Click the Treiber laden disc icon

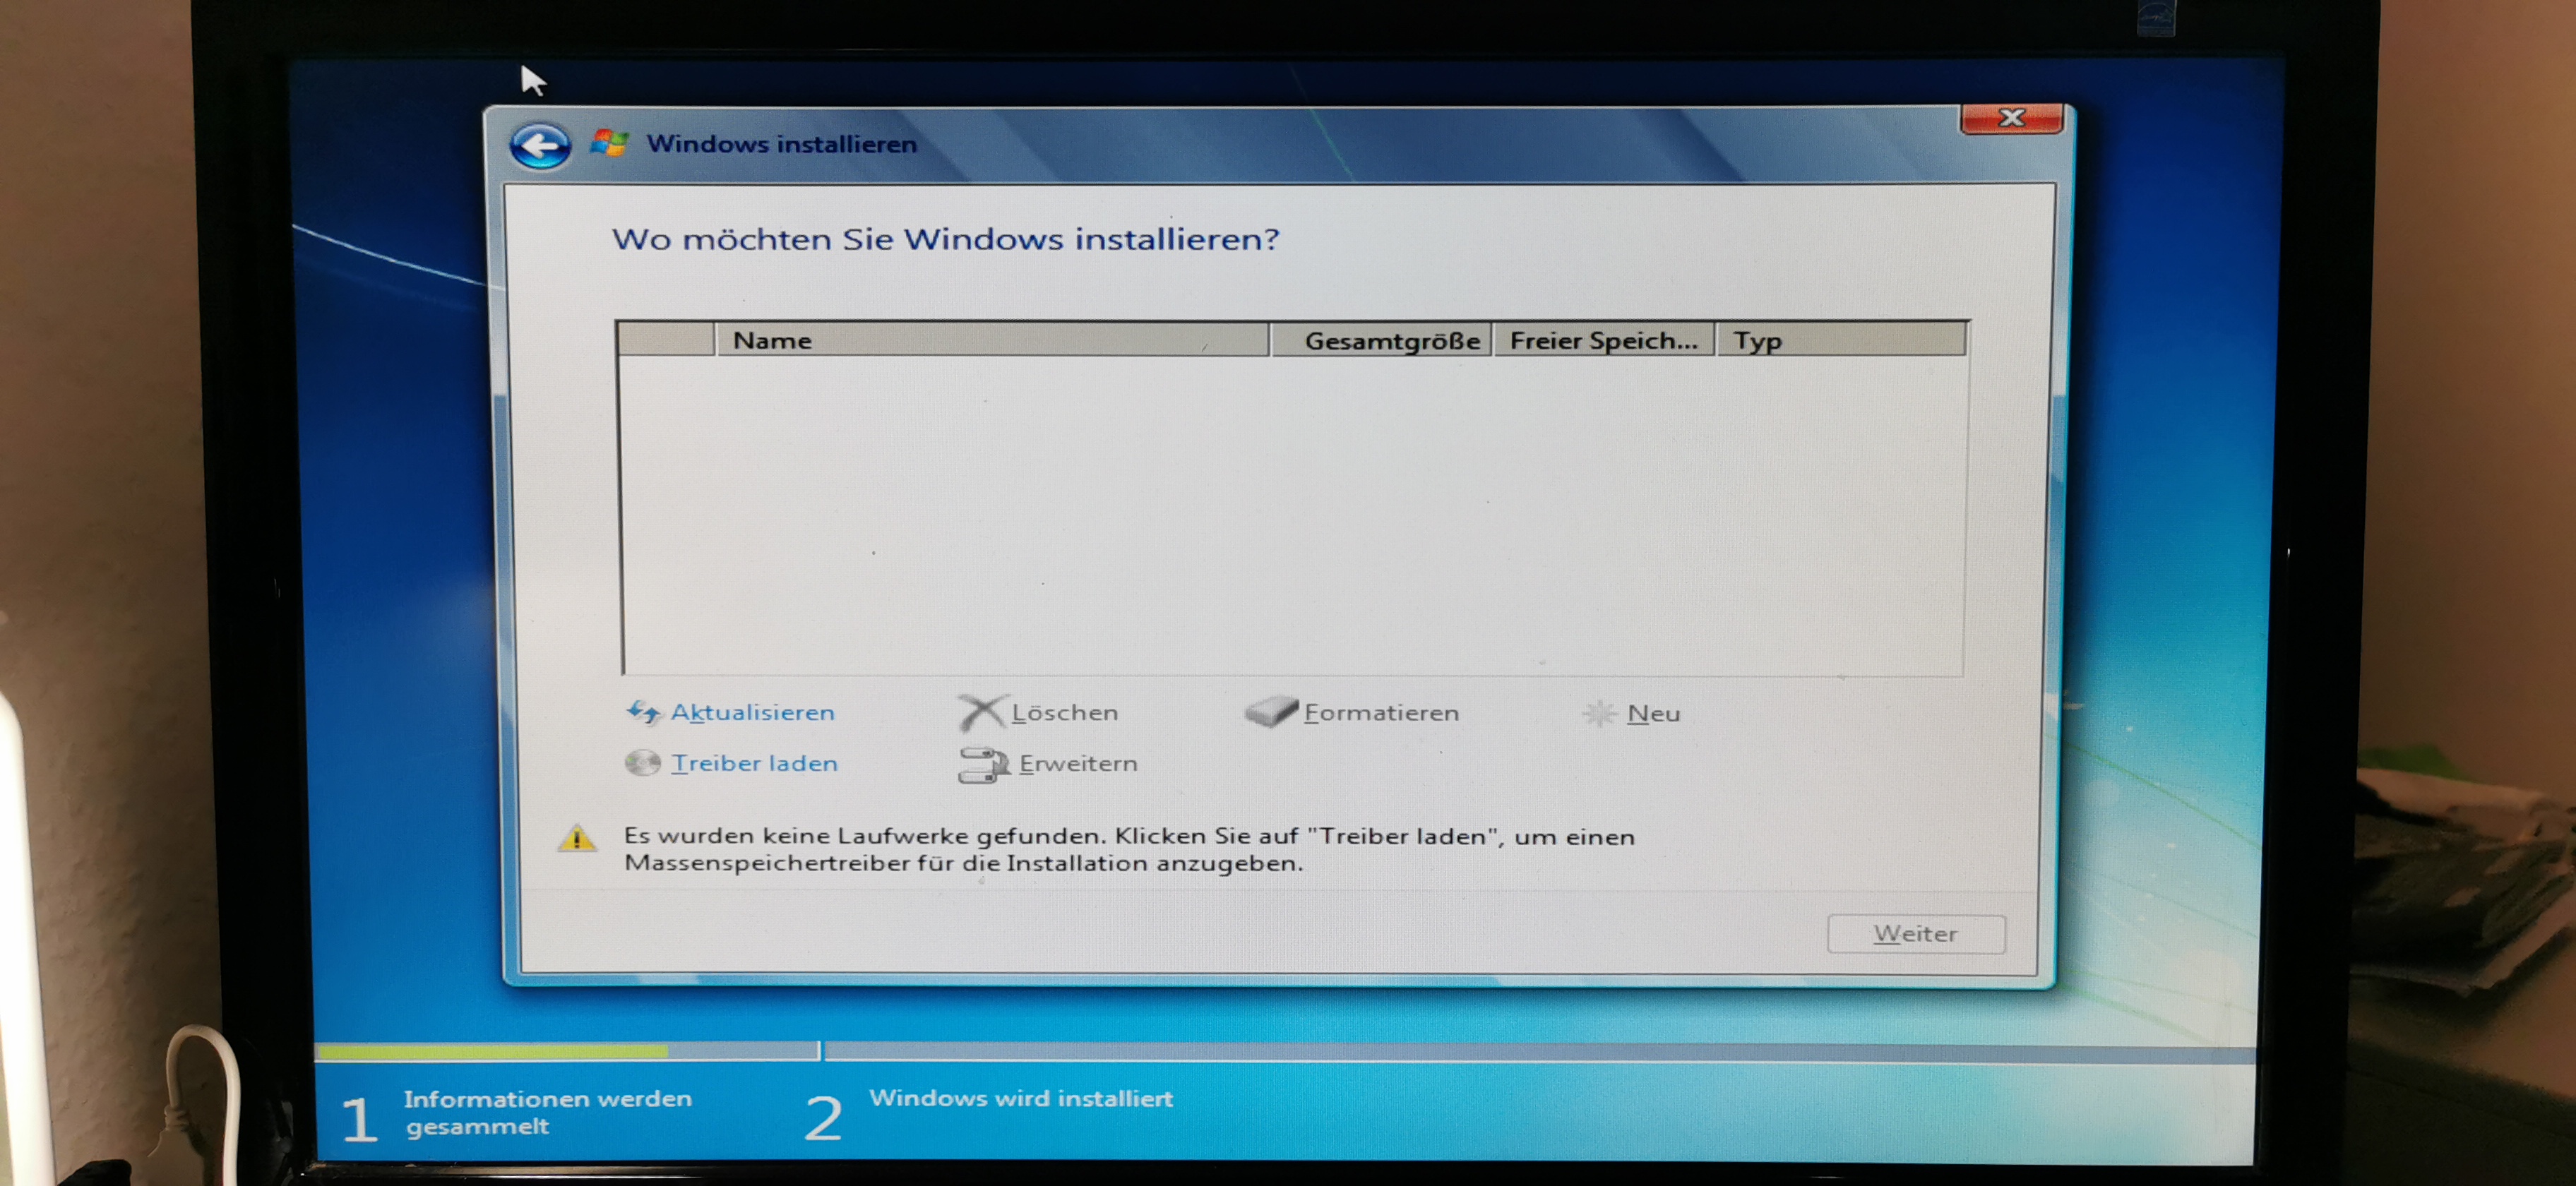[x=642, y=763]
